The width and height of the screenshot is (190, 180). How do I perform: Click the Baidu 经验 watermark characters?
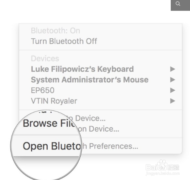(x=173, y=167)
